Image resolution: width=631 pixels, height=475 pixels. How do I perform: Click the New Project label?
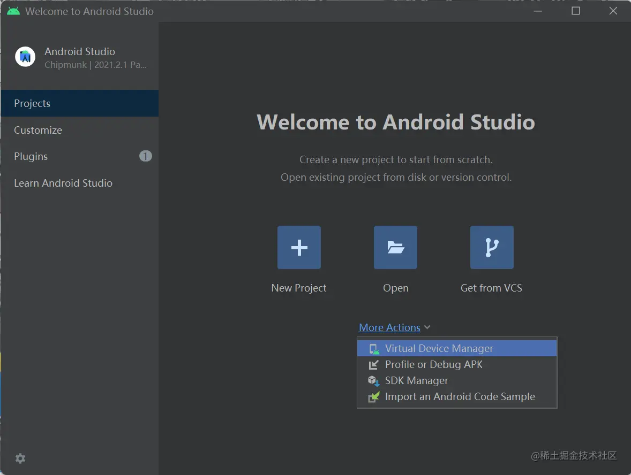299,288
